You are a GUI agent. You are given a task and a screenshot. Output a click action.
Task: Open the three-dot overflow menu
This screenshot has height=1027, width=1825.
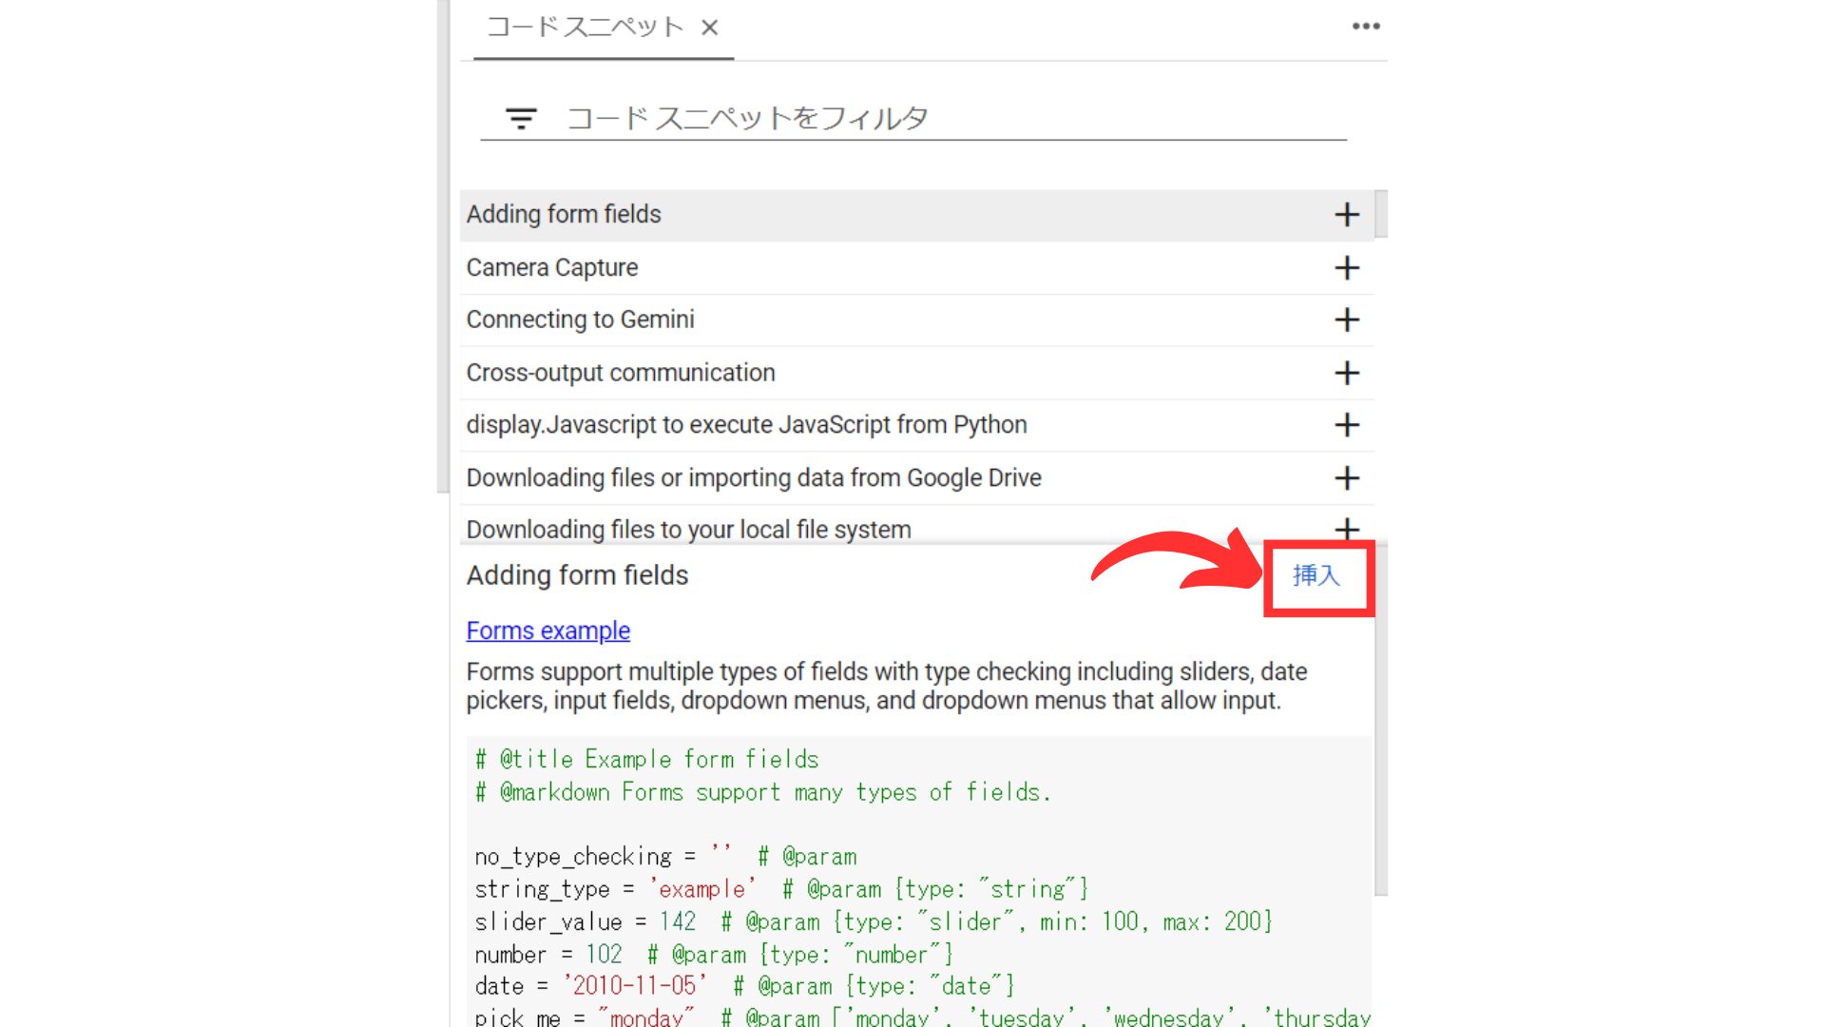pyautogui.click(x=1365, y=26)
